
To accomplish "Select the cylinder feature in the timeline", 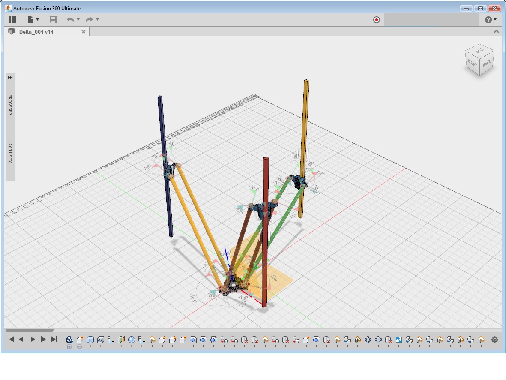I will 90,340.
